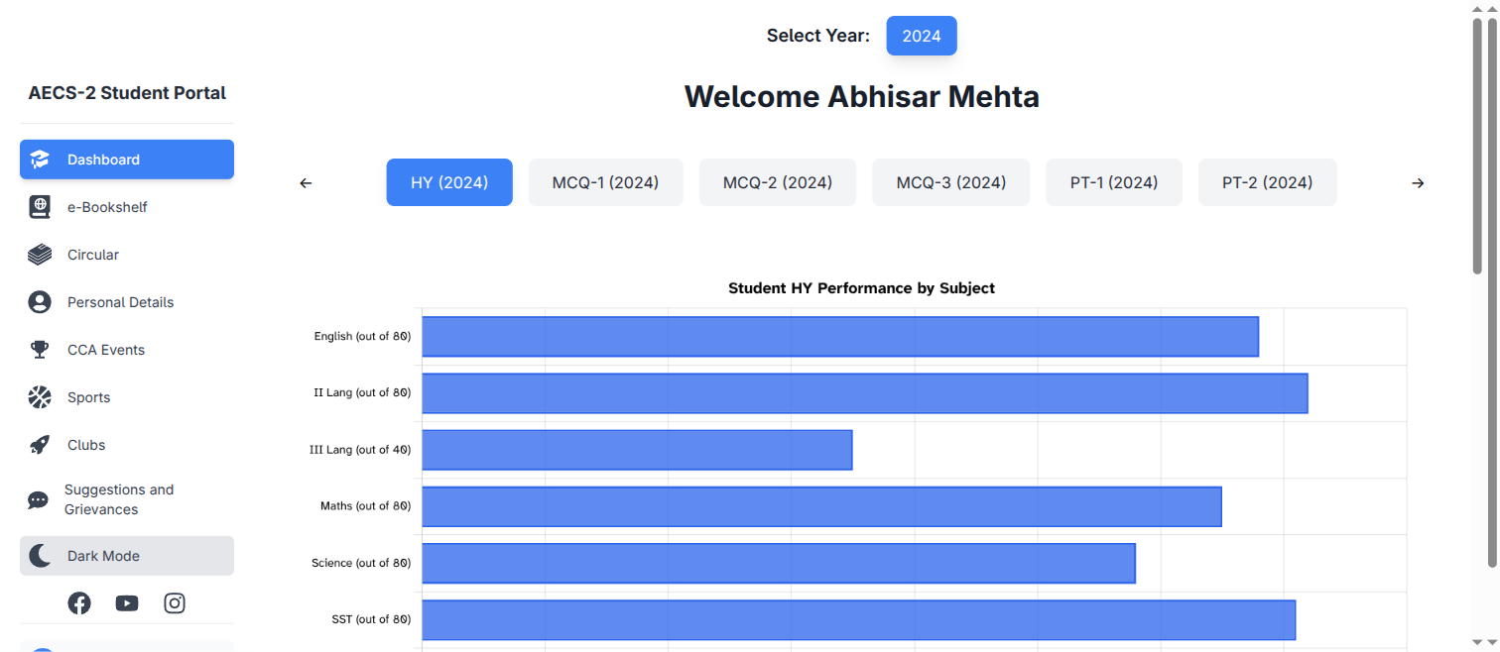The image size is (1500, 652).
Task: Open the YouTube channel icon
Action: 127,603
